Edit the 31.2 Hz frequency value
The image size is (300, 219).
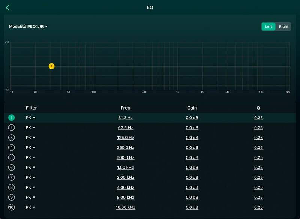click(125, 118)
